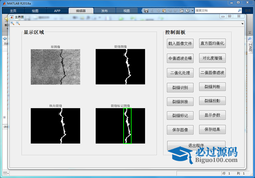Click the back arrow navigation icon
This screenshot has height=178, width=255.
[x=5, y=38]
